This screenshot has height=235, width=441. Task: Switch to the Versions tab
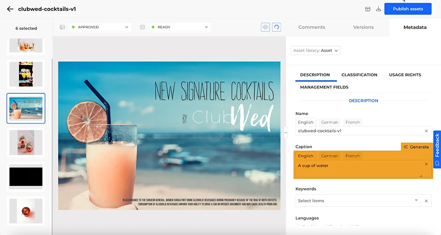[x=363, y=27]
